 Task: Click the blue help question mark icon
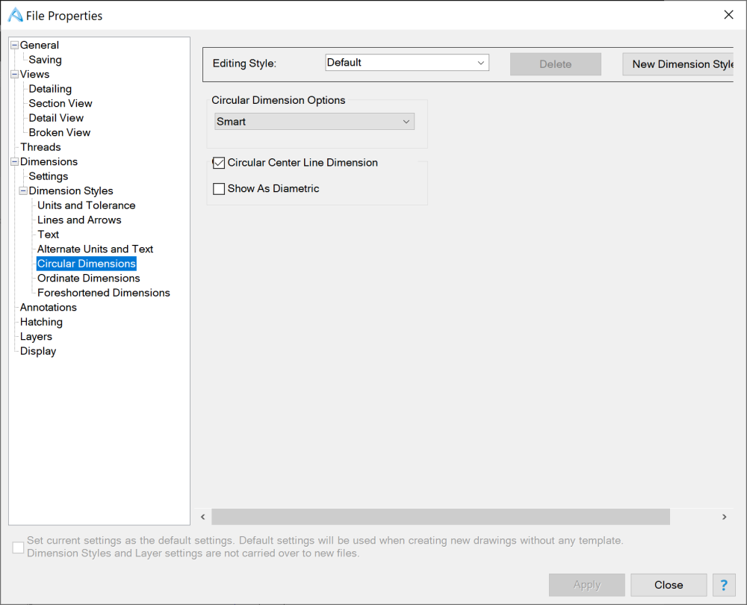click(x=724, y=585)
